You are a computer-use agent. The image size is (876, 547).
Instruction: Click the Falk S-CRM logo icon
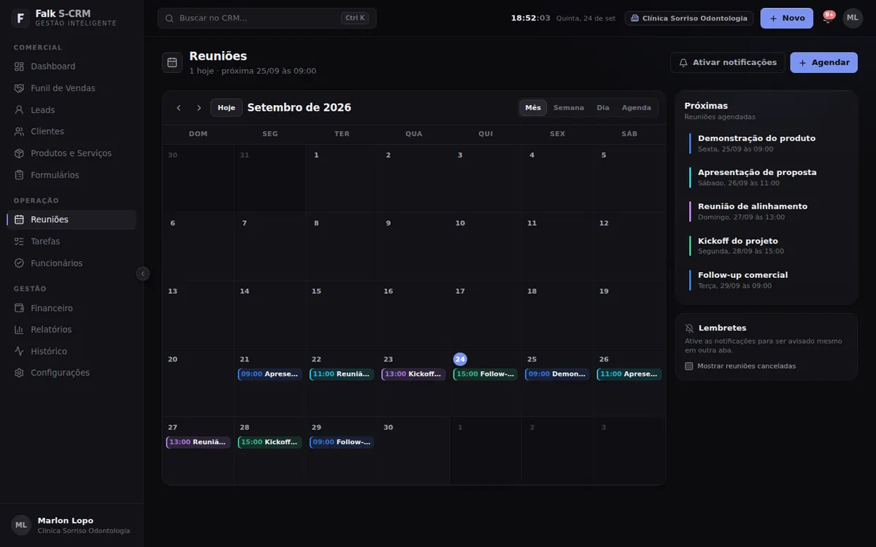(20, 18)
